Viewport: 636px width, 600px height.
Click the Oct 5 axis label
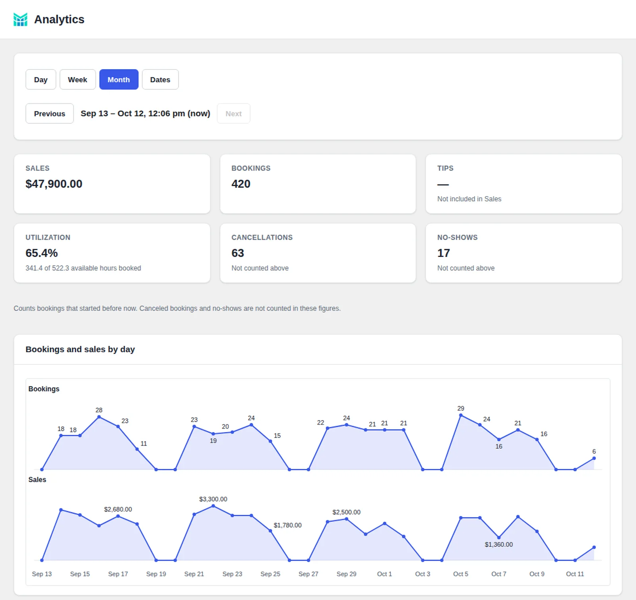click(x=461, y=574)
